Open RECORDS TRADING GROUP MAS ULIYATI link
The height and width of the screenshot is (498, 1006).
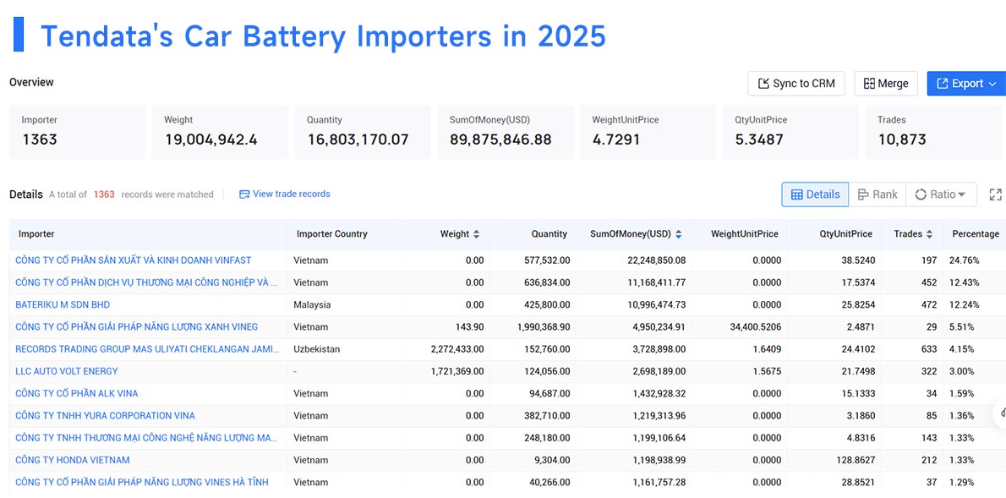click(x=148, y=349)
